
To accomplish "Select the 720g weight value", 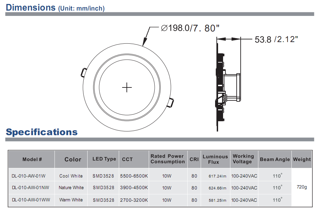I will coord(302,188).
